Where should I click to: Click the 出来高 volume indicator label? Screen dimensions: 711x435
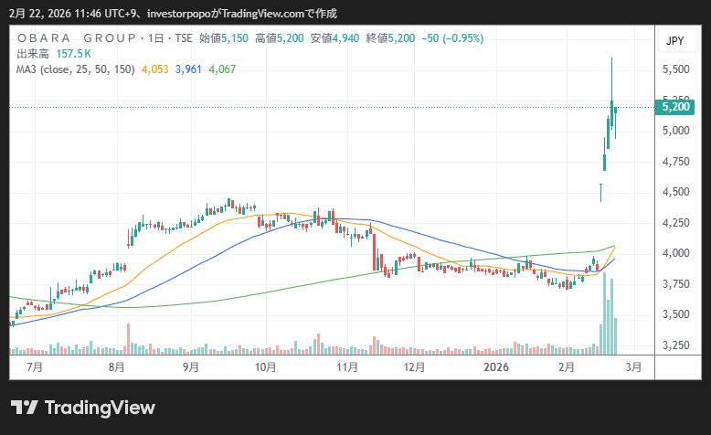pyautogui.click(x=34, y=53)
